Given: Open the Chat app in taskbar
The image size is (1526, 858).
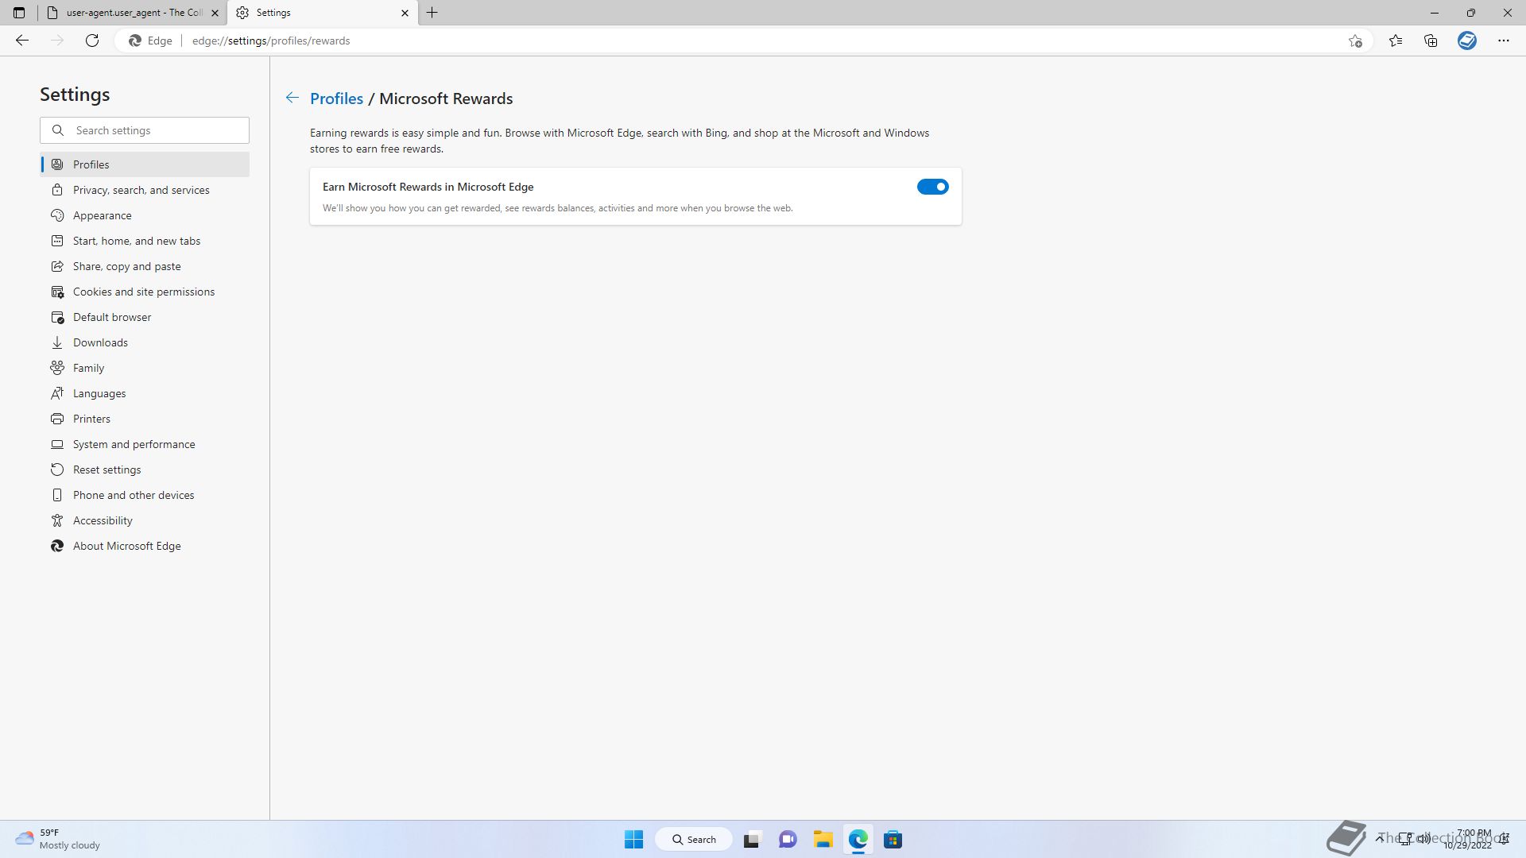Looking at the screenshot, I should (788, 839).
